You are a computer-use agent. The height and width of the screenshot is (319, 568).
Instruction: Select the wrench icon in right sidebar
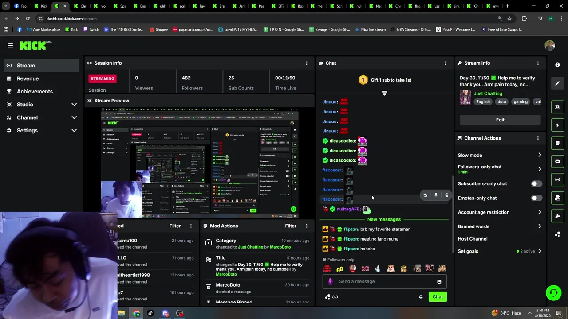point(557,216)
